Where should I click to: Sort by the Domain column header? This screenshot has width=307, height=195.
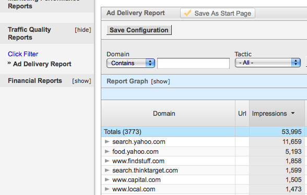(168, 114)
